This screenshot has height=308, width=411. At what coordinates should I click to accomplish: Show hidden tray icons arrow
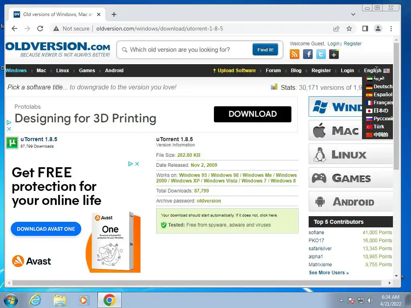(x=341, y=300)
